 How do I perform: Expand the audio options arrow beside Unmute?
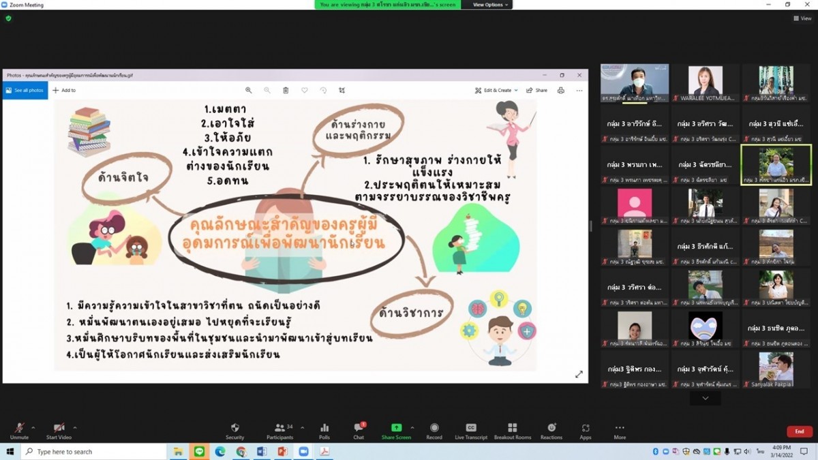[x=33, y=428]
